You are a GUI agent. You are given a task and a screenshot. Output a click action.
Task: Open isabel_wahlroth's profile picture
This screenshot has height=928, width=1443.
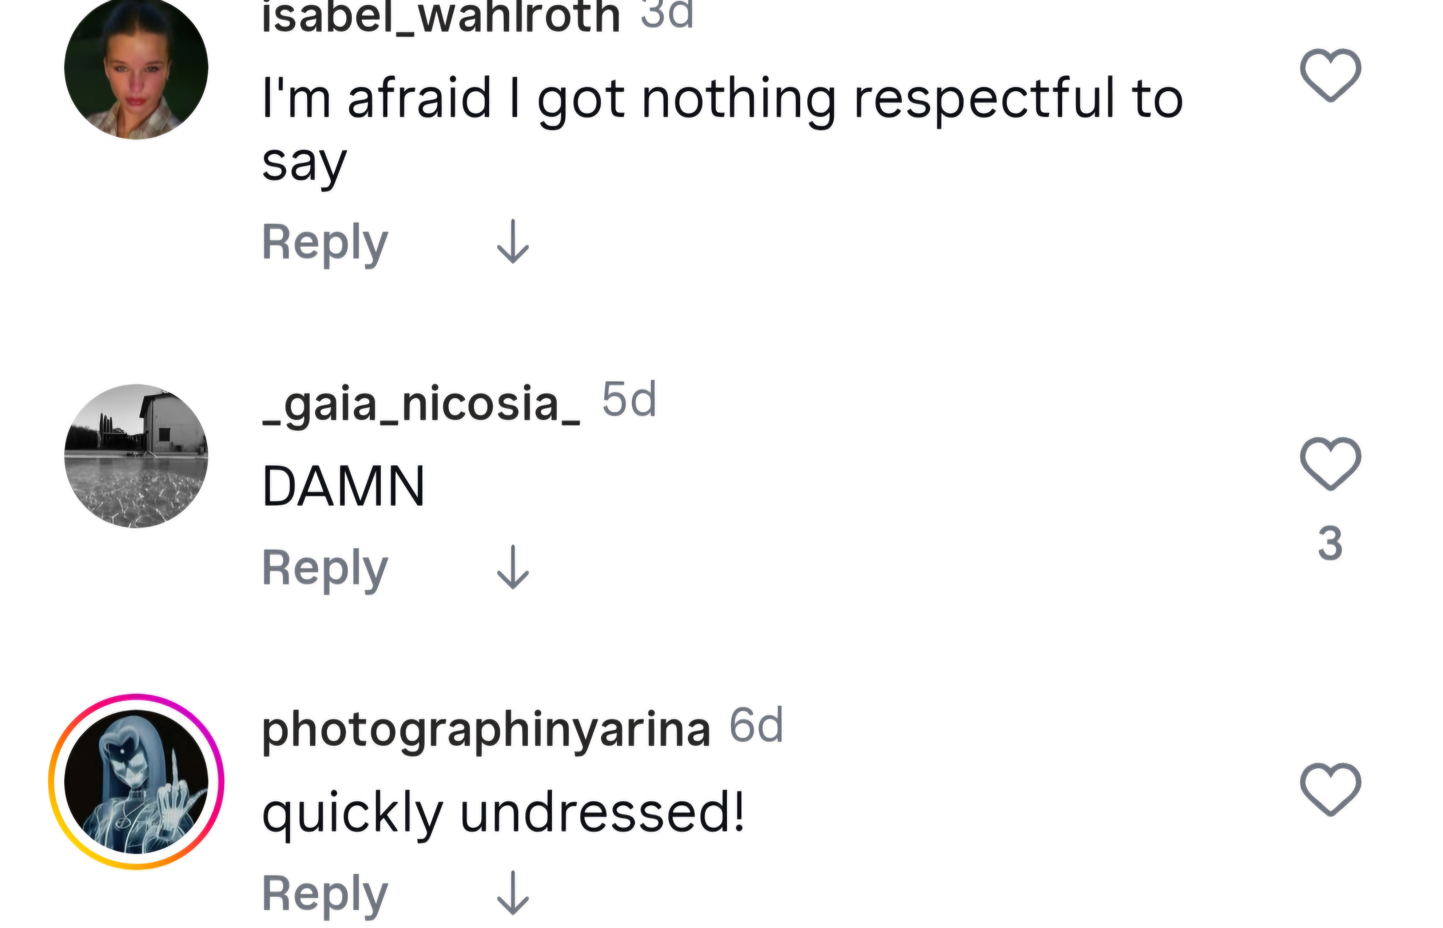click(136, 68)
